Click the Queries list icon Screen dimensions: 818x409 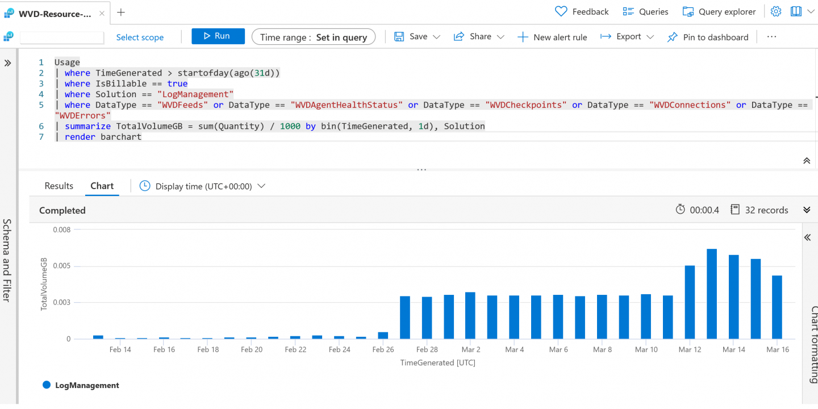(628, 11)
